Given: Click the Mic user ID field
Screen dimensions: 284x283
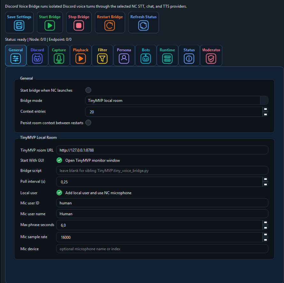Looking at the screenshot, I should (162, 203).
